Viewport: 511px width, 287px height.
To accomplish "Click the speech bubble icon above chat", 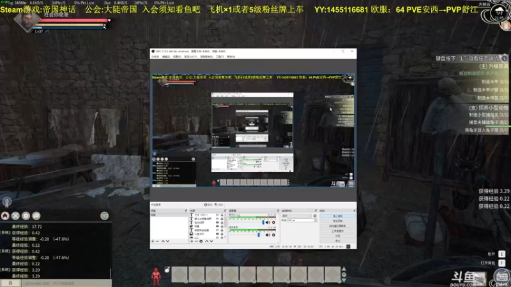I will tap(36, 216).
